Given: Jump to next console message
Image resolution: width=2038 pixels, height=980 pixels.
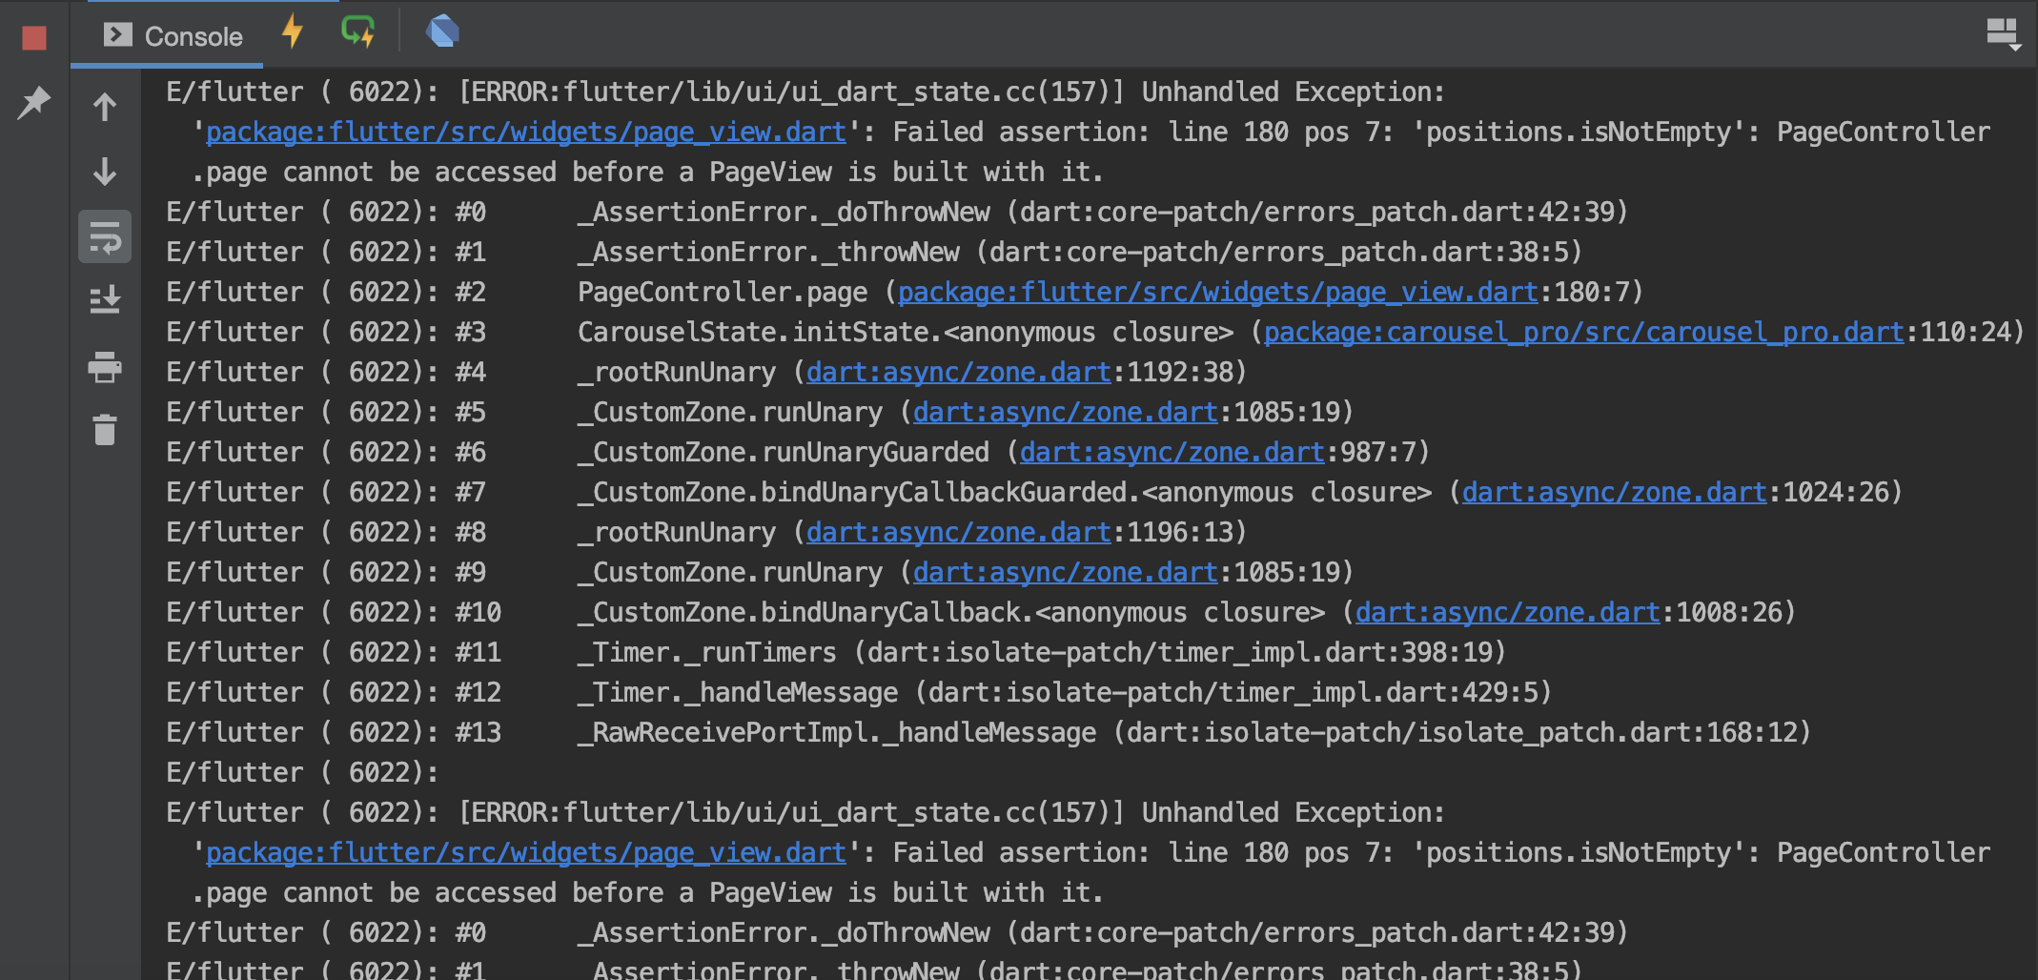Looking at the screenshot, I should click(104, 172).
